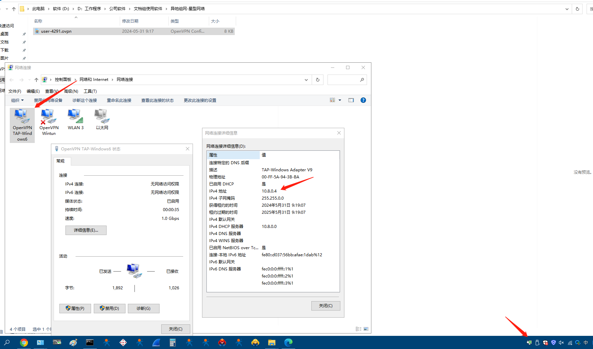The width and height of the screenshot is (593, 349).
Task: Click the 诊断(G) diagnose button
Action: point(143,309)
